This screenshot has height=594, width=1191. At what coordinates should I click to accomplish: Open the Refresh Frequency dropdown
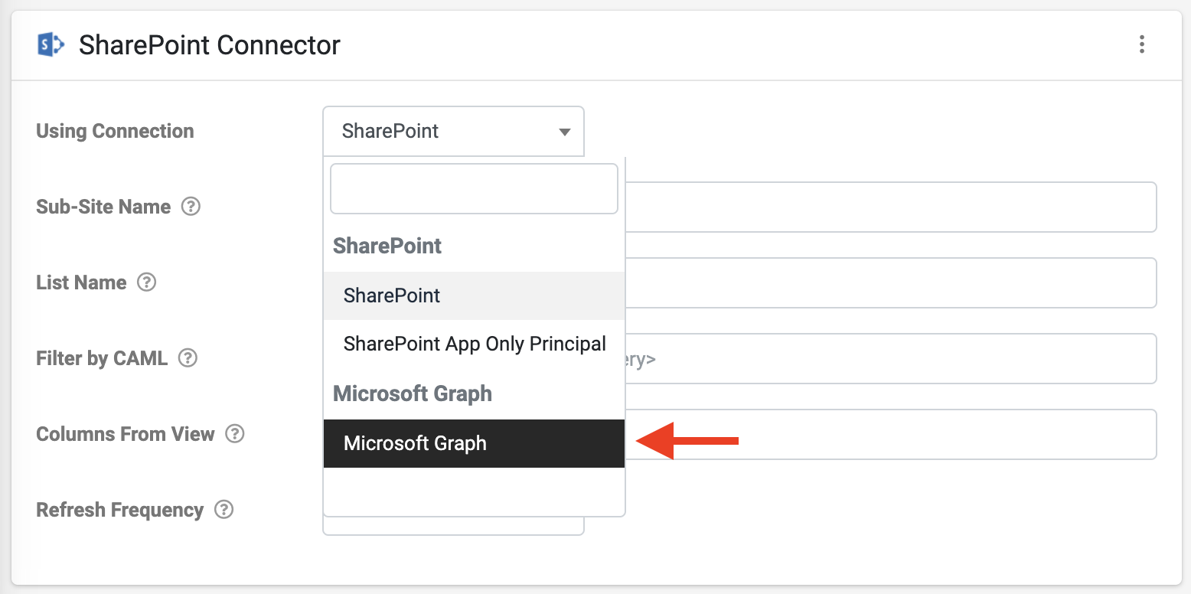pos(453,526)
